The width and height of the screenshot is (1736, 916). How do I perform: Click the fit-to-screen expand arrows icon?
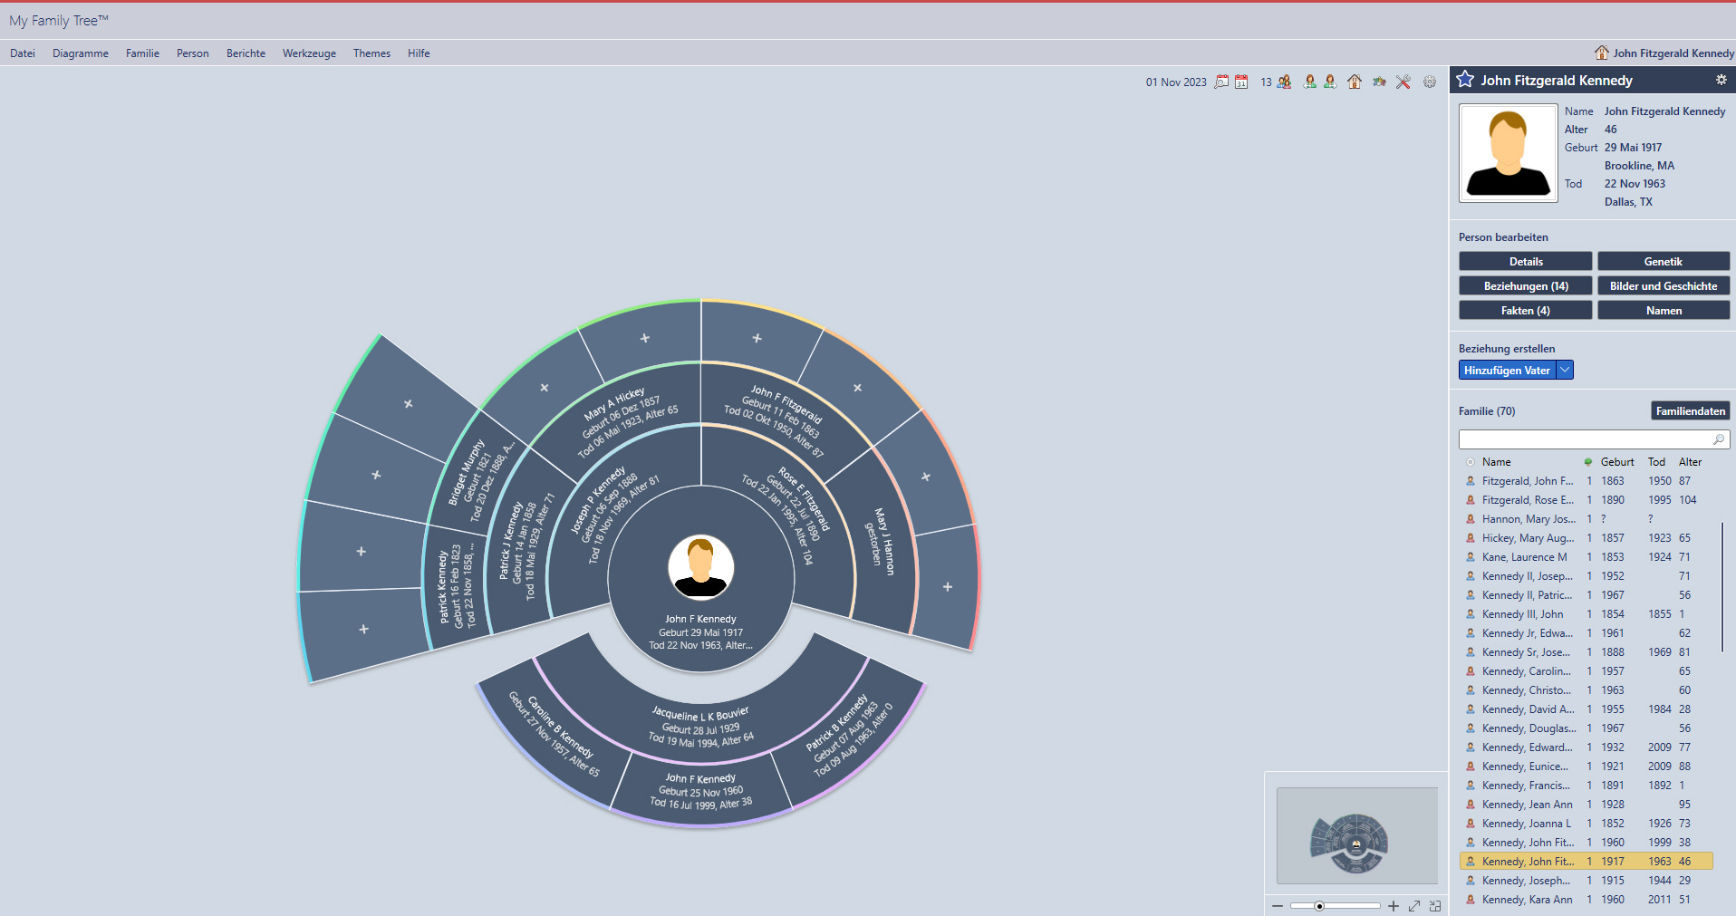tap(1414, 906)
